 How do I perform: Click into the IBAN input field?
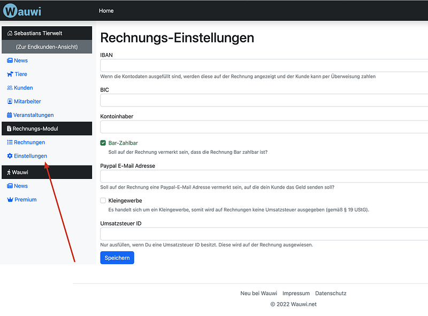264,65
